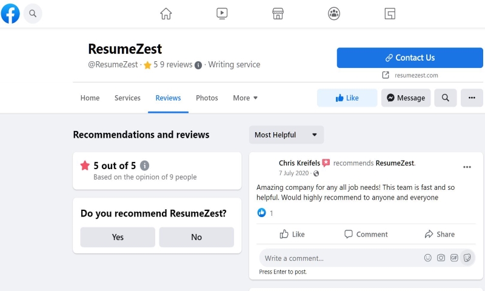Click the Facebook logo
The image size is (485, 291).
click(10, 13)
